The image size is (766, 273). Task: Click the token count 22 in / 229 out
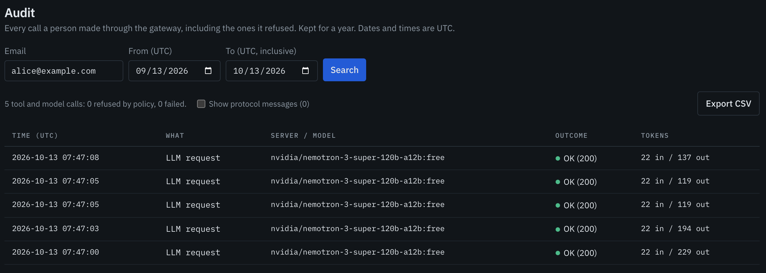coord(675,252)
